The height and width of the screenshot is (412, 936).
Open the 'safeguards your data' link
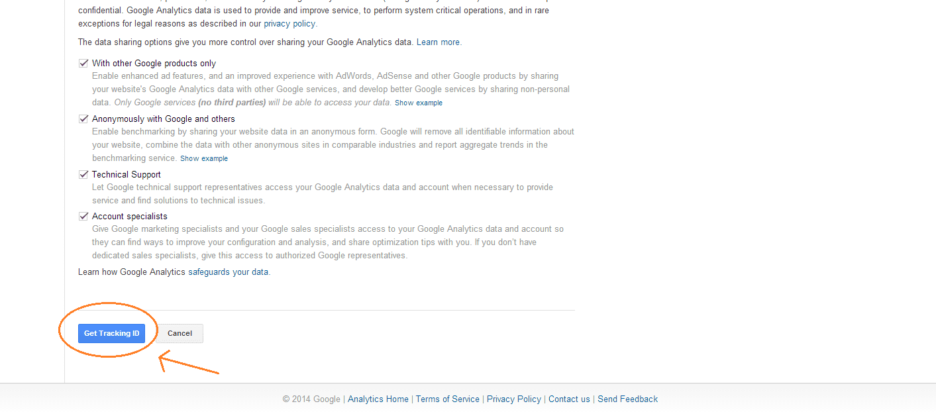pyautogui.click(x=229, y=272)
